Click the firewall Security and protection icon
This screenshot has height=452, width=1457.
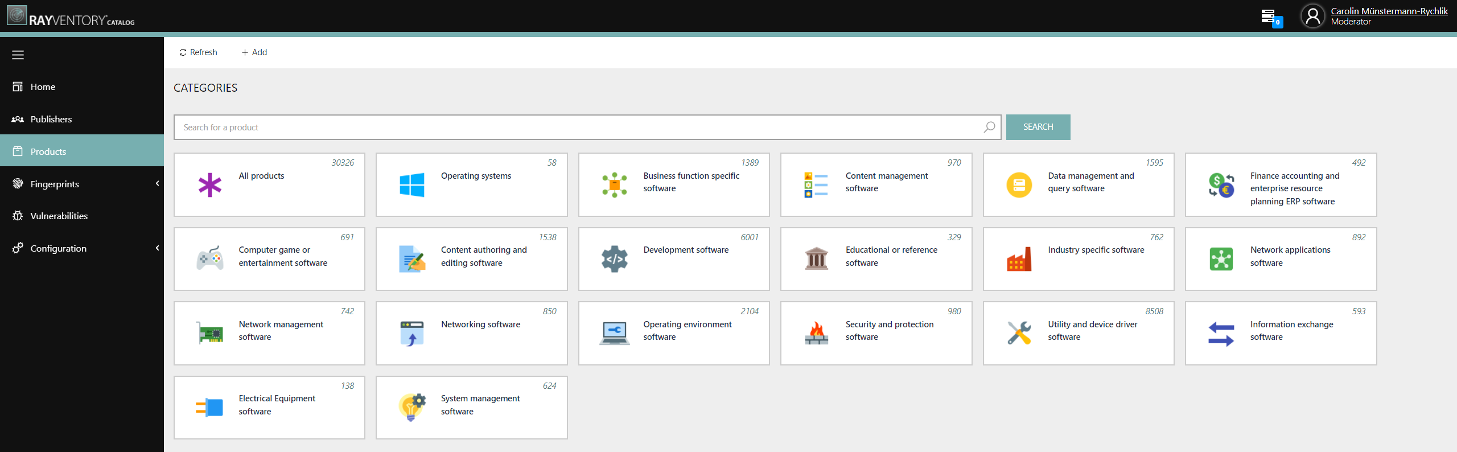point(816,334)
